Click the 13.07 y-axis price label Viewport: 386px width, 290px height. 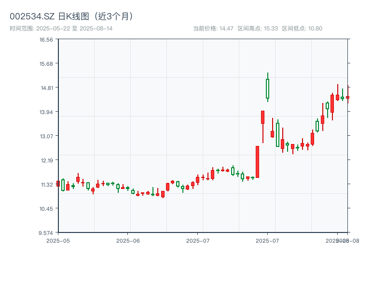[x=46, y=136]
